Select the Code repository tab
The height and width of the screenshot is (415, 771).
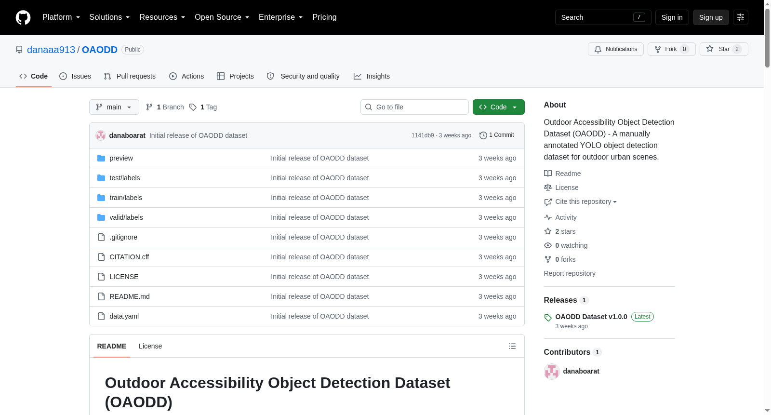pyautogui.click(x=34, y=76)
